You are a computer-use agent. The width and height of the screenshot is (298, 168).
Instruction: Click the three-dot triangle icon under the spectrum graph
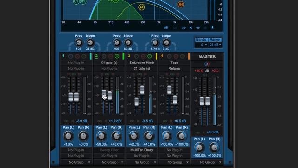198,28
